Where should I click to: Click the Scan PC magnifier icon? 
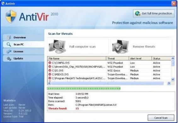[9, 45]
